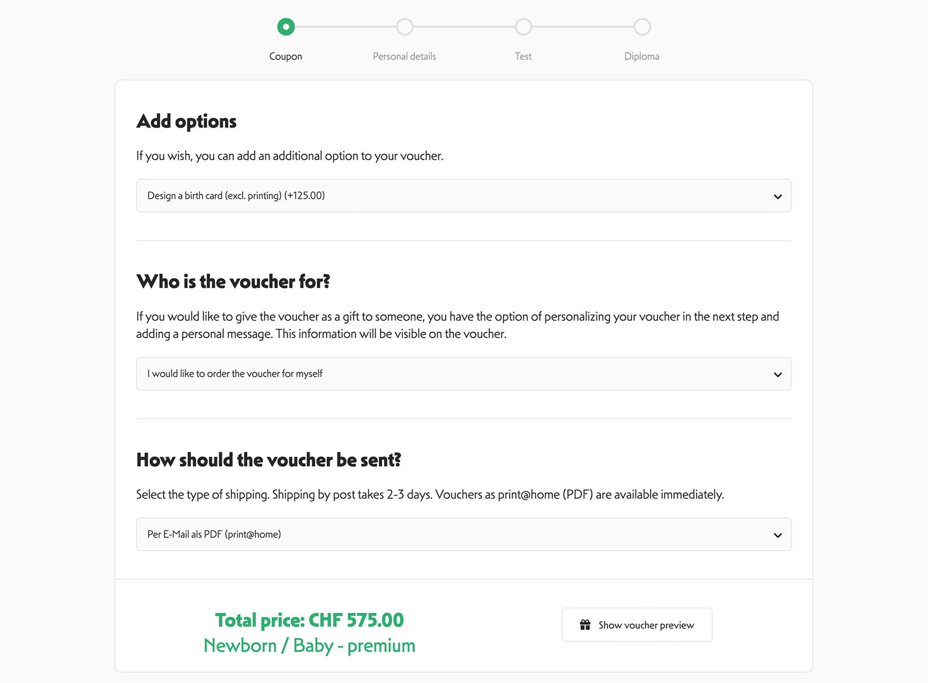The image size is (928, 683).
Task: Open the 'Per E-Mail als PDF' shipping selector
Action: 463,534
